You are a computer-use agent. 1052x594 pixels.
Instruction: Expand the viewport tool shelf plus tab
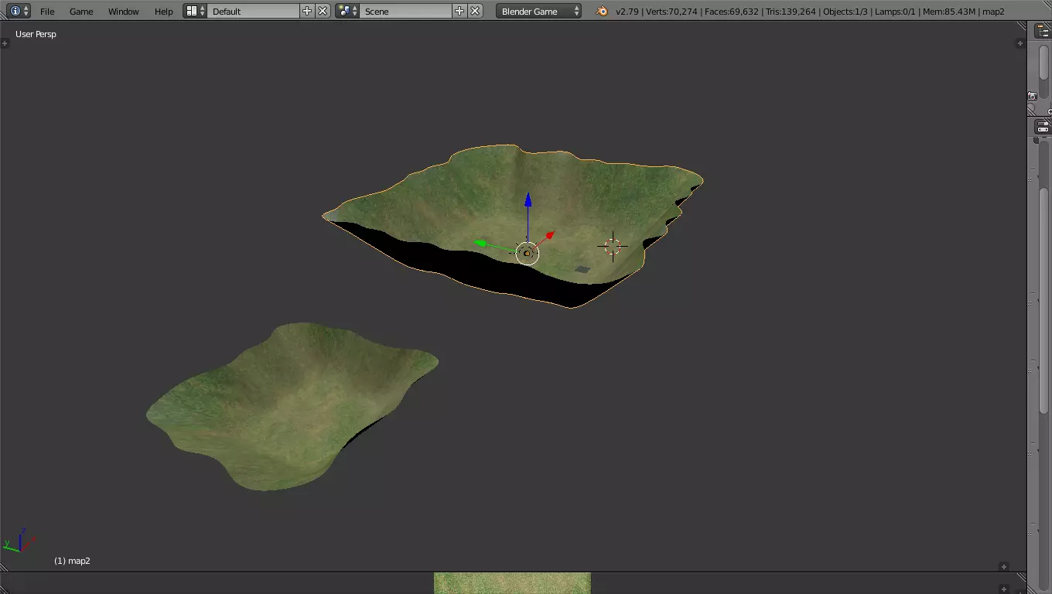tap(5, 43)
